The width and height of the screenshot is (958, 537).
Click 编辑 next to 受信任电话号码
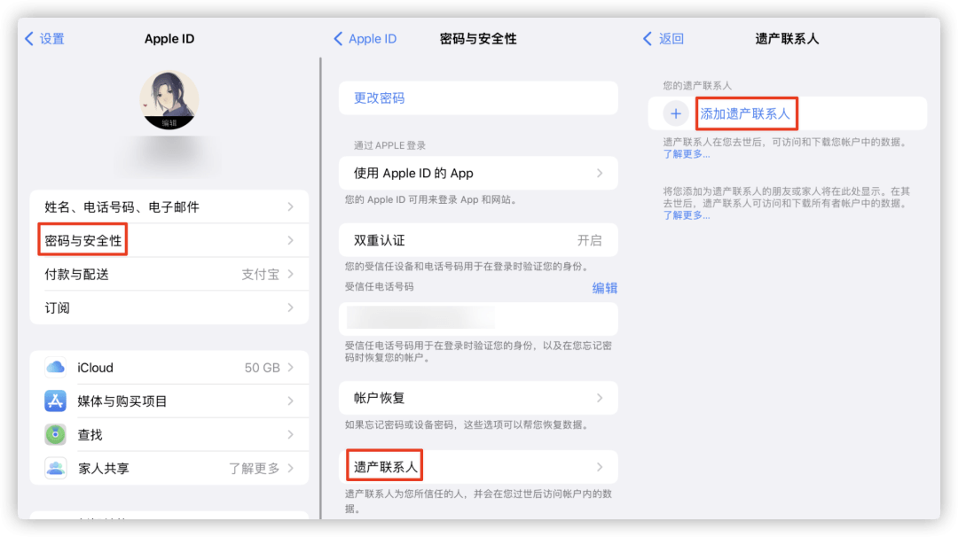pyautogui.click(x=604, y=286)
